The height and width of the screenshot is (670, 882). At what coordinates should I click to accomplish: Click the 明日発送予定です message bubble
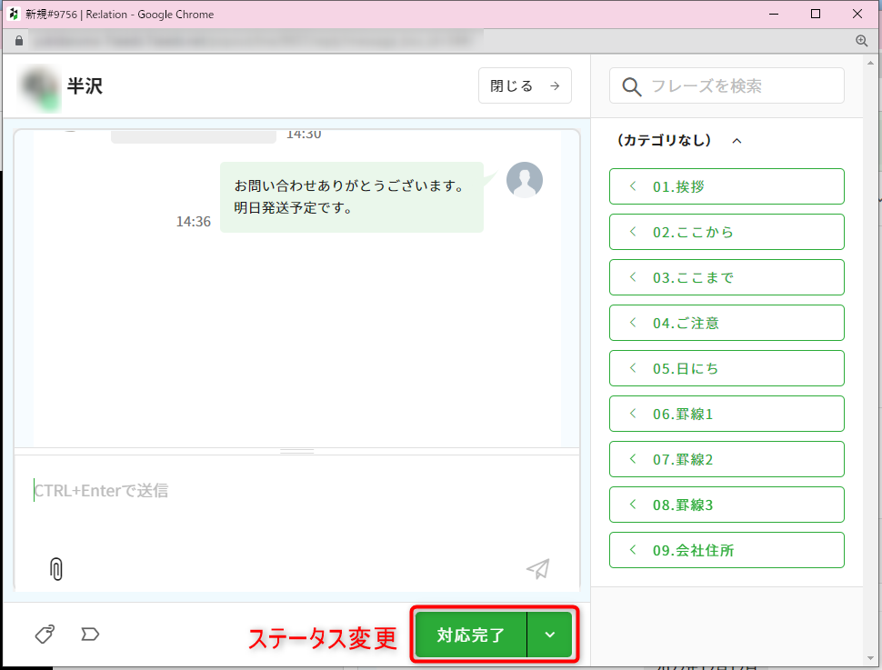point(352,197)
